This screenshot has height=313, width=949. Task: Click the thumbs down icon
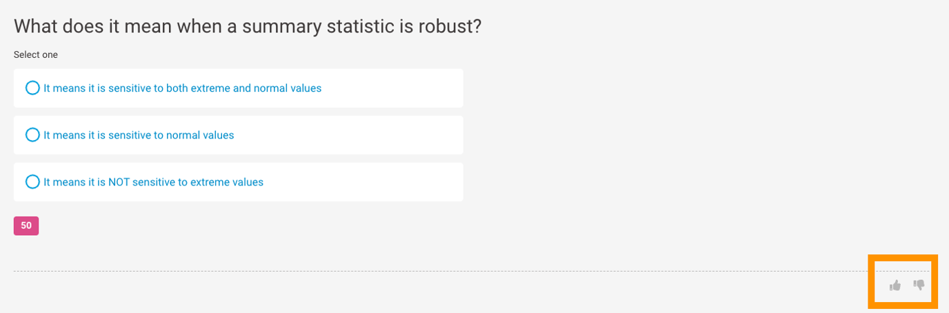[919, 285]
